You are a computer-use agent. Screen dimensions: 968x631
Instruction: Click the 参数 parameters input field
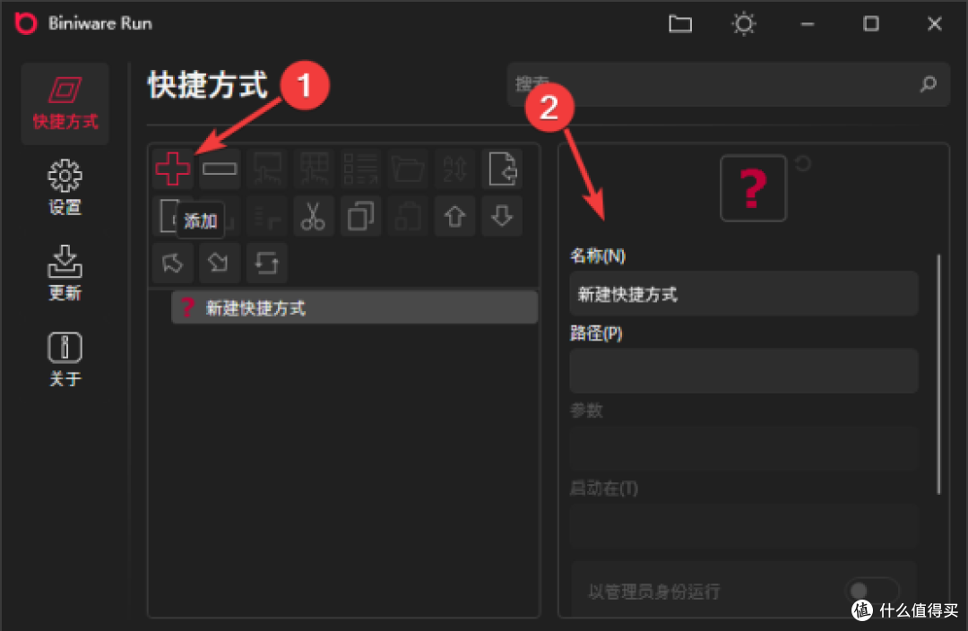coord(744,448)
